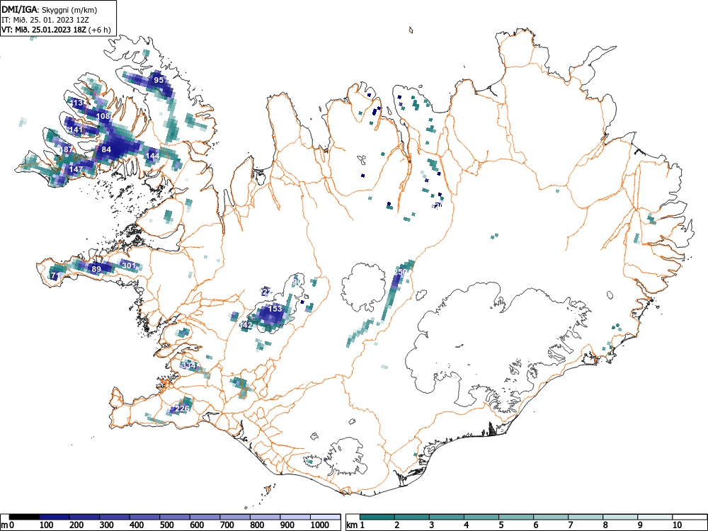This screenshot has width=708, height=531.
Task: Click the white legend swatch above 10 km
Action: pos(690,517)
